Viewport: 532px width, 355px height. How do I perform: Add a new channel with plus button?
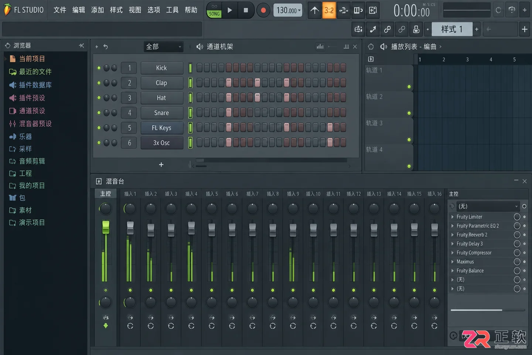coord(161,165)
